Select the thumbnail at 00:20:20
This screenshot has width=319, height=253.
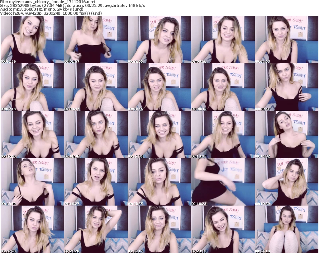point(32,229)
